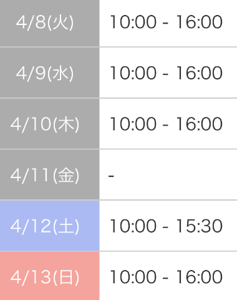Screen dimensions: 237x300
Task: Click the 10:00 start time for 4/13
Action: (x=133, y=277)
